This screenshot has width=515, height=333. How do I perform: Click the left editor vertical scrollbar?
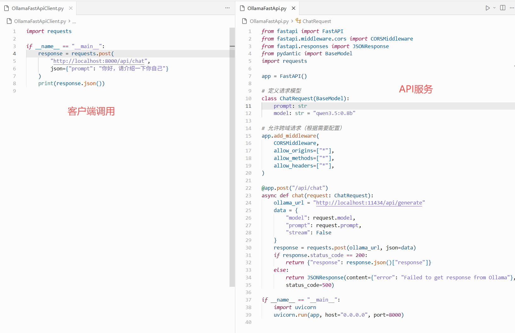point(232,157)
